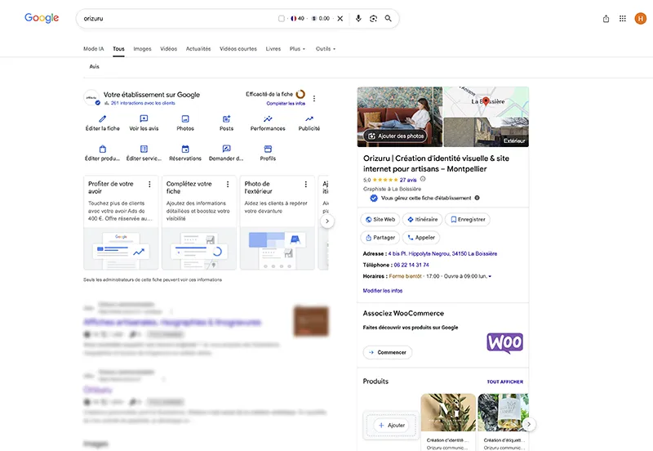The height and width of the screenshot is (451, 653).
Task: Click the Commencer WooCommerce button
Action: (387, 352)
